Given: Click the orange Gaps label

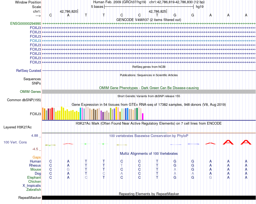Looking at the screenshot, I should click(x=37, y=157).
